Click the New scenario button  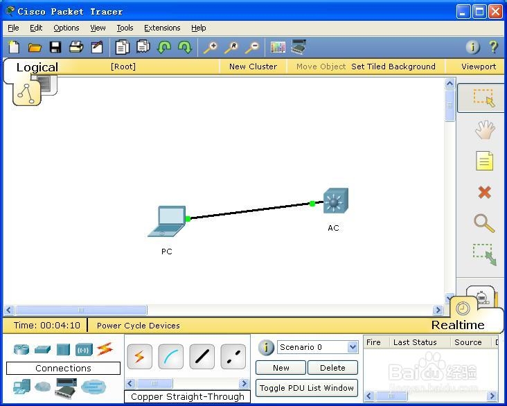(281, 368)
